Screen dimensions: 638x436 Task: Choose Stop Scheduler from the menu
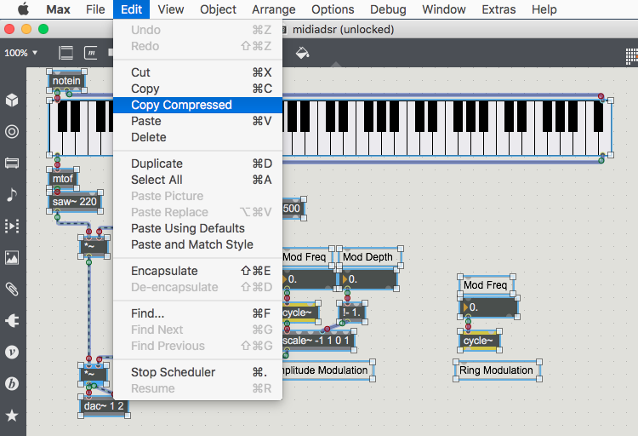tap(173, 372)
